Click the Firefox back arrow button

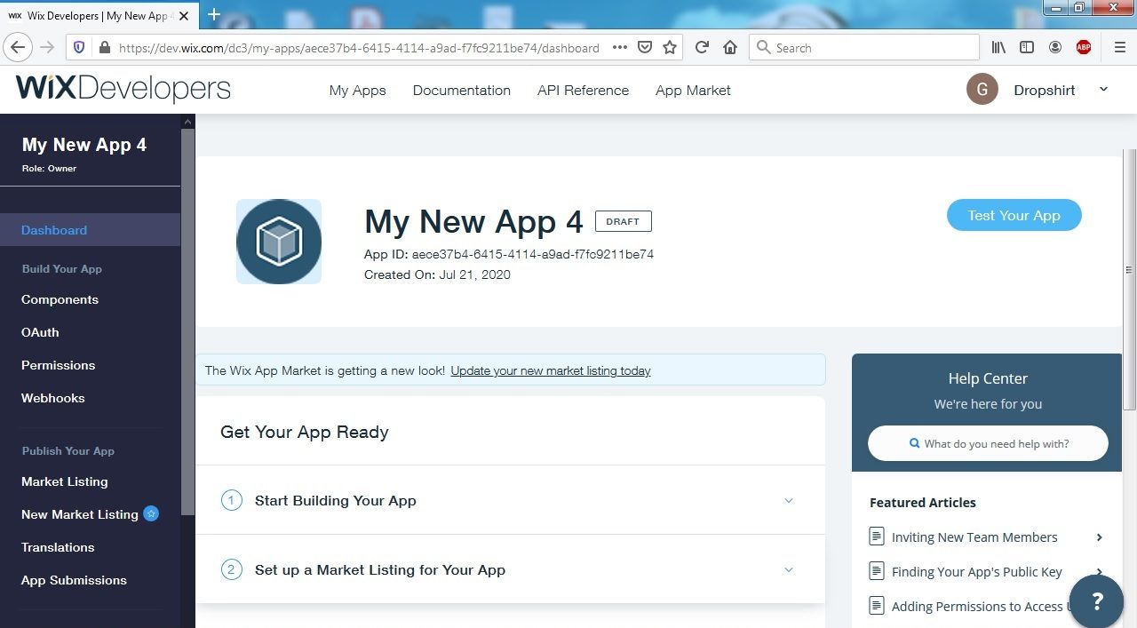point(18,47)
